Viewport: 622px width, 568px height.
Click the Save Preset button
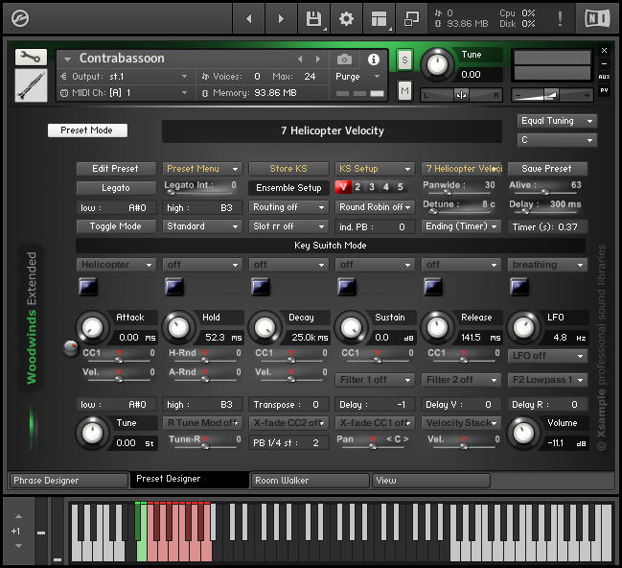coord(547,169)
